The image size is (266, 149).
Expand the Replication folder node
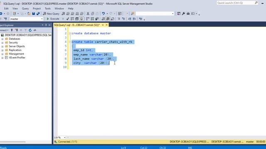point(2,50)
